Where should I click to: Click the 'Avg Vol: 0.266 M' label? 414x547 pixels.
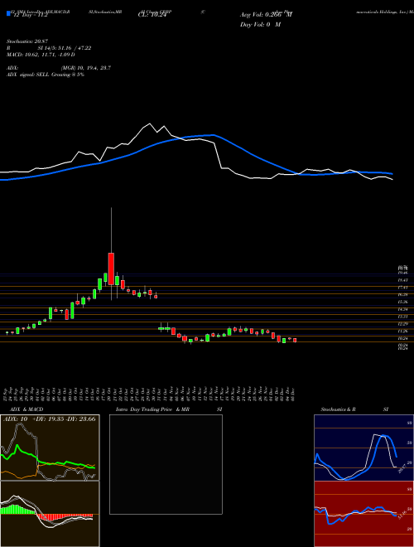pos(267,15)
